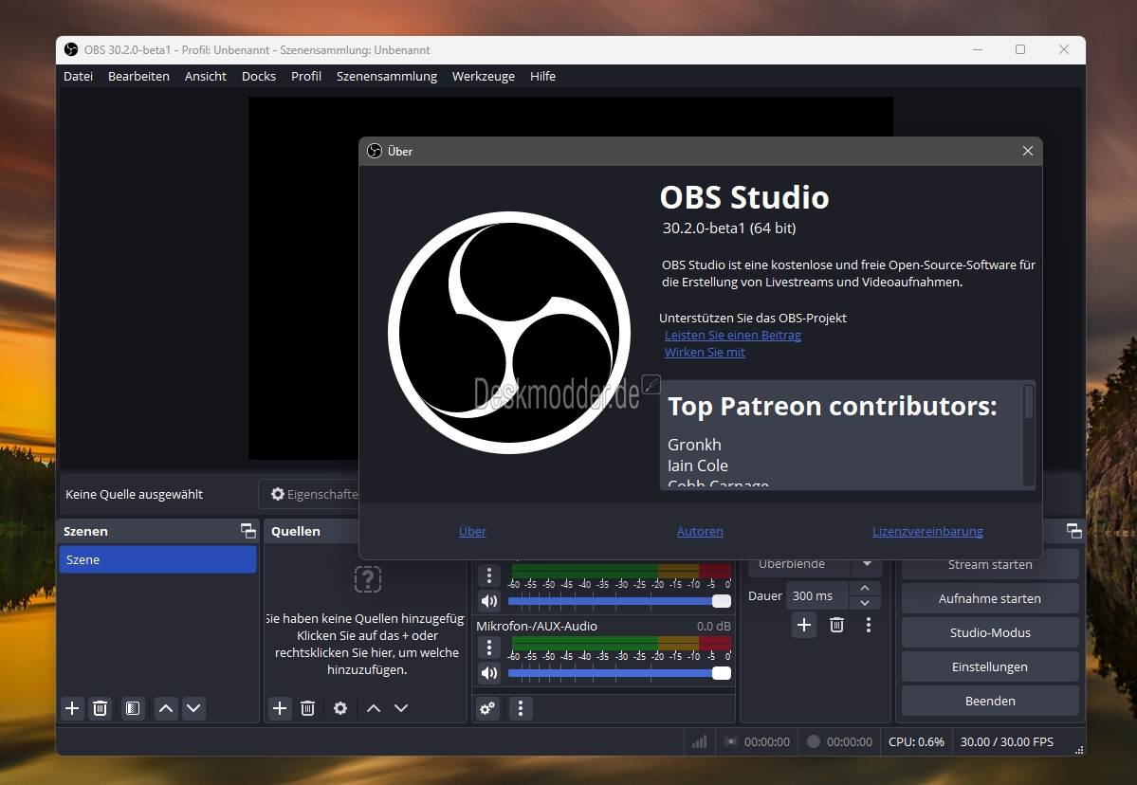Screen dimensions: 1137x785
Task: Move source up in Quellen toolbar
Action: [x=374, y=708]
